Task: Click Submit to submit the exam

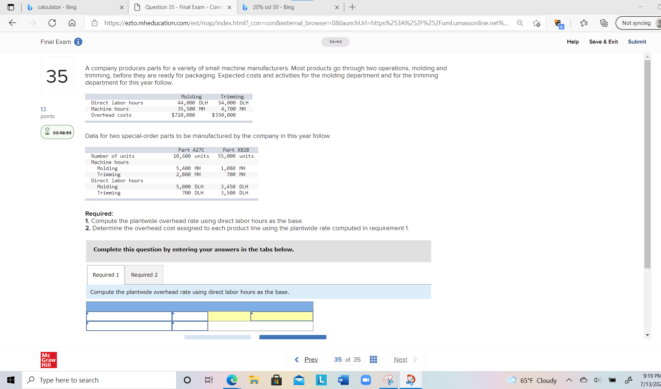Action: tap(637, 42)
